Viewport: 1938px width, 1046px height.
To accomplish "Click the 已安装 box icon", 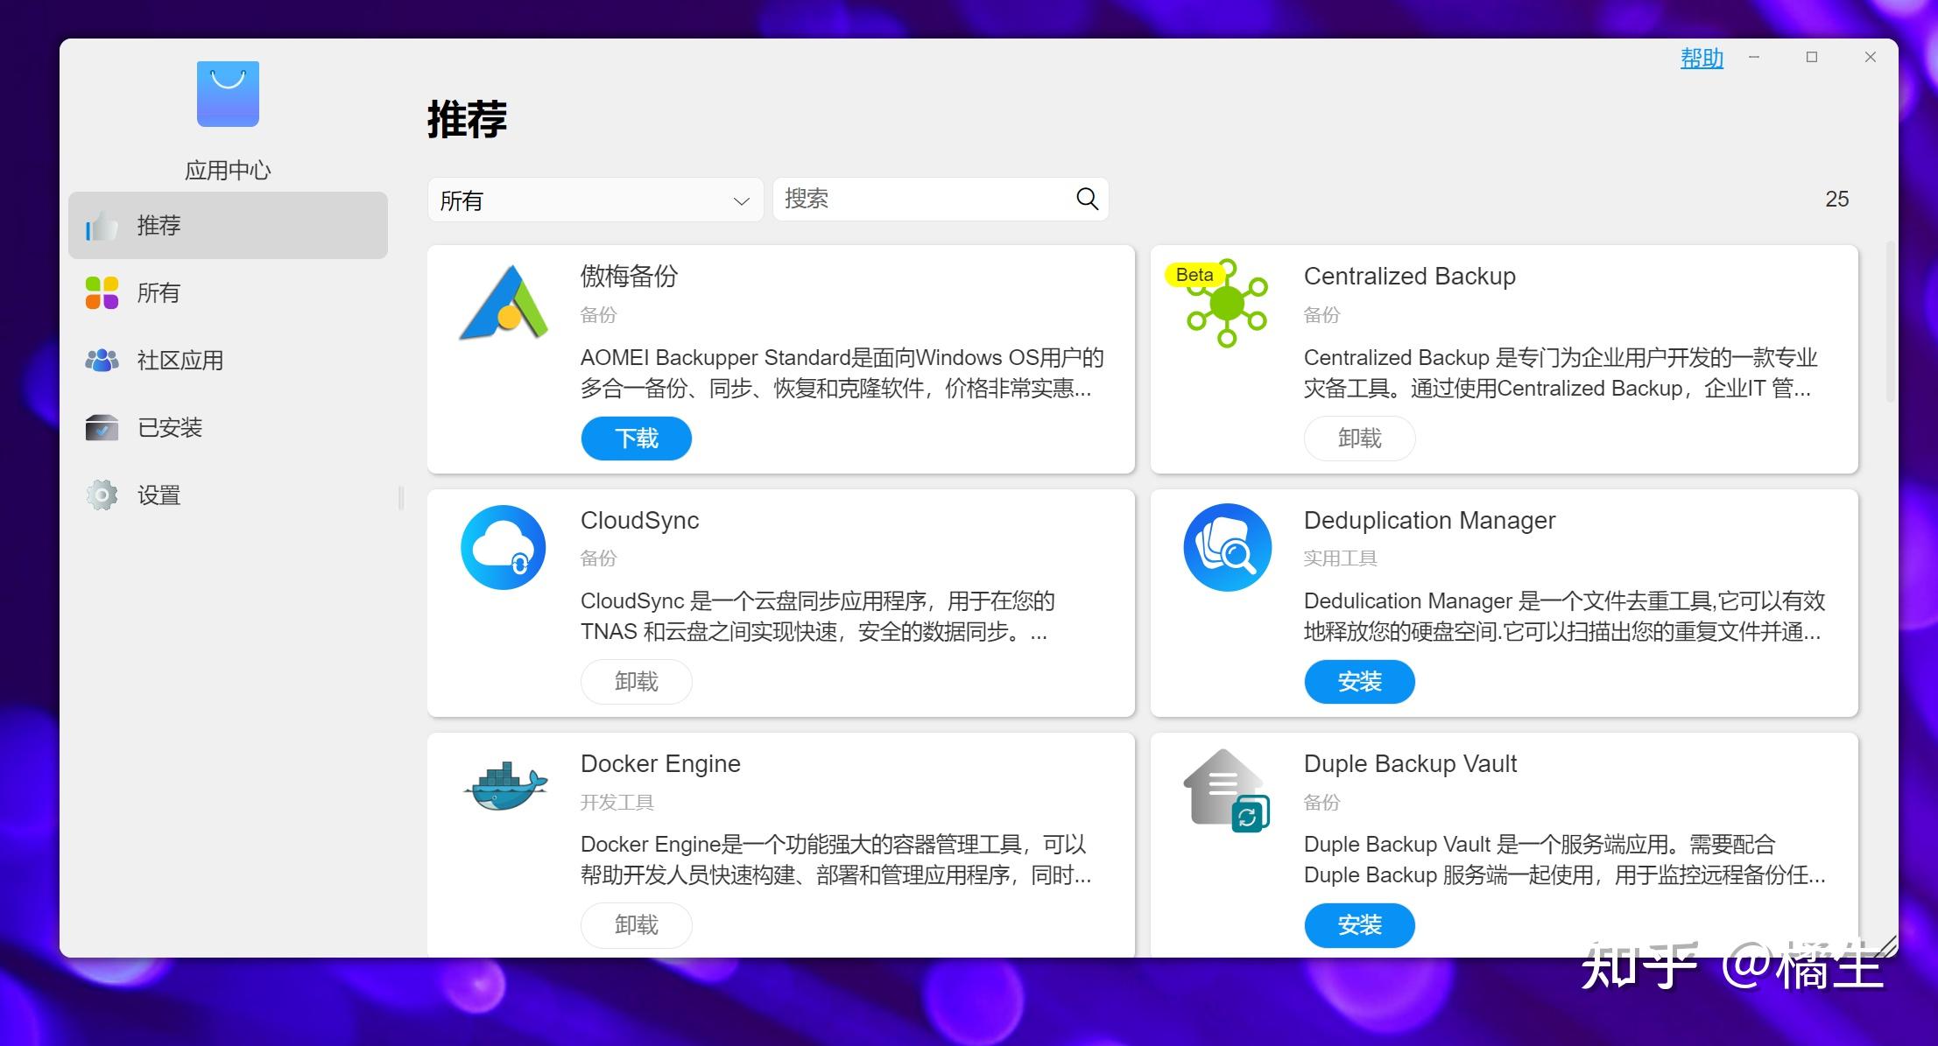I will [102, 428].
